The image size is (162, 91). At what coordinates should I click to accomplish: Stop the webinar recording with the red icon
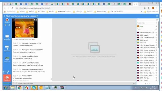tap(7, 20)
